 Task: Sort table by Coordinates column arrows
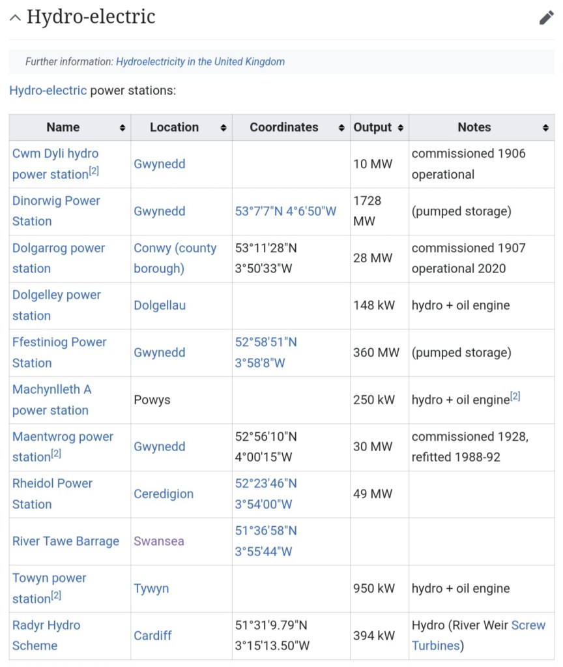[x=341, y=128]
